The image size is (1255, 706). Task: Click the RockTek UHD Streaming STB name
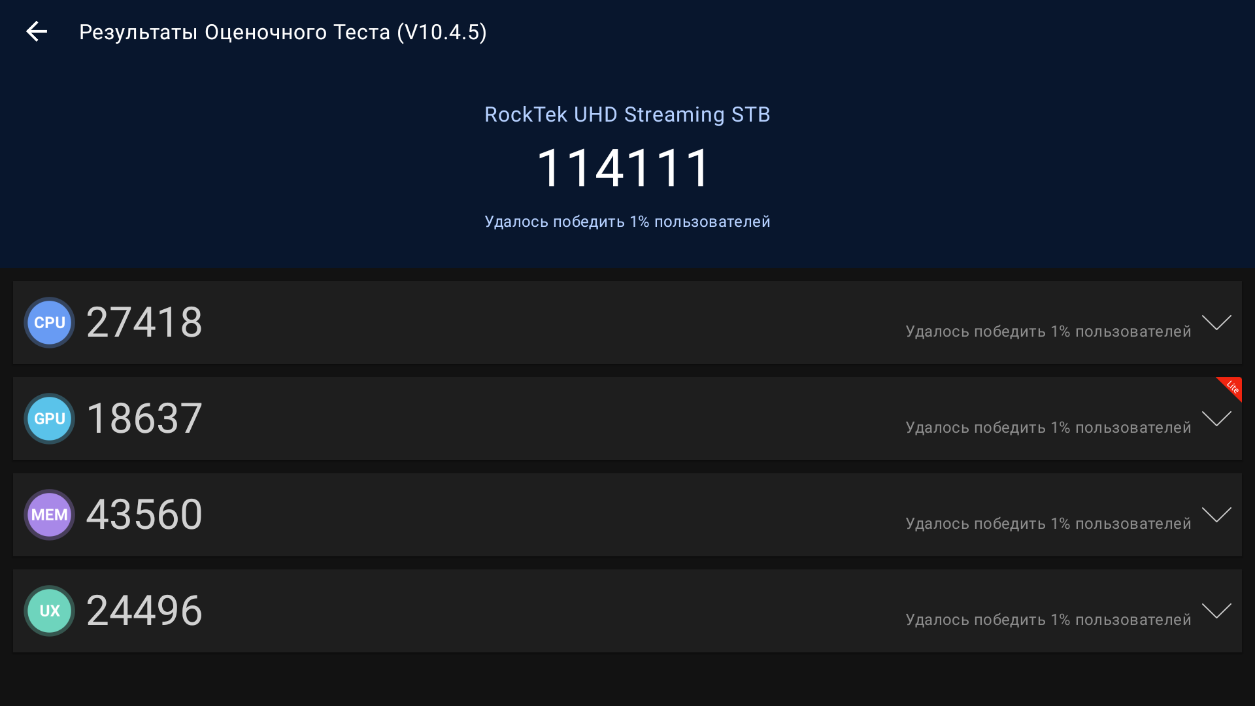[627, 114]
